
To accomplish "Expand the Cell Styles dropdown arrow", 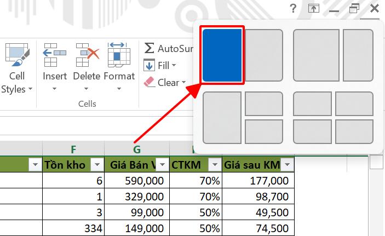I will tap(30, 88).
